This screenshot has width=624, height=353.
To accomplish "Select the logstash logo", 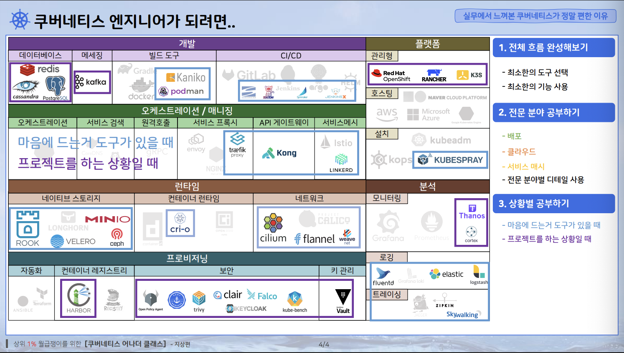I will (479, 275).
